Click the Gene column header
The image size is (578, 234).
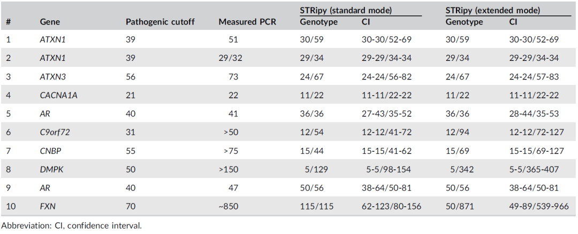coord(49,22)
